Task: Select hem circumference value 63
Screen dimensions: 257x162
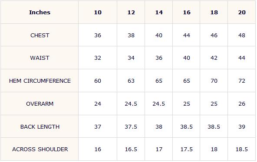Action: coord(131,81)
